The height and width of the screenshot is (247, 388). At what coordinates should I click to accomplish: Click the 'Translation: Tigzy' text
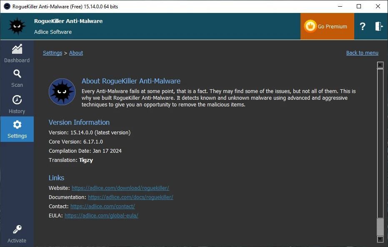tap(71, 160)
